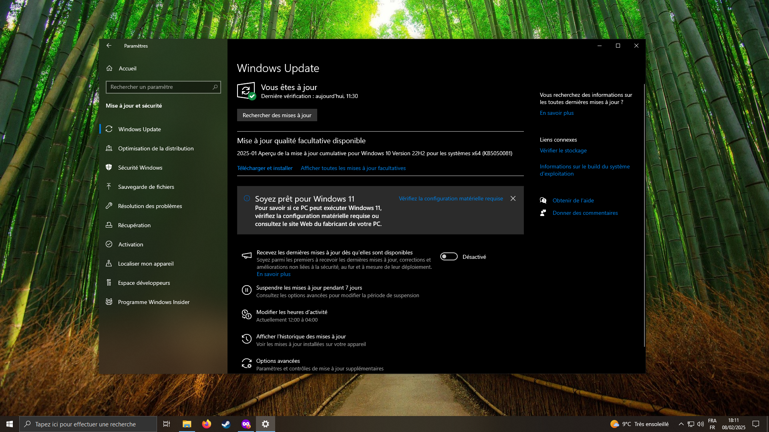Click Suspendre les mises à jour pendant 7 jours
The image size is (769, 432).
[309, 288]
